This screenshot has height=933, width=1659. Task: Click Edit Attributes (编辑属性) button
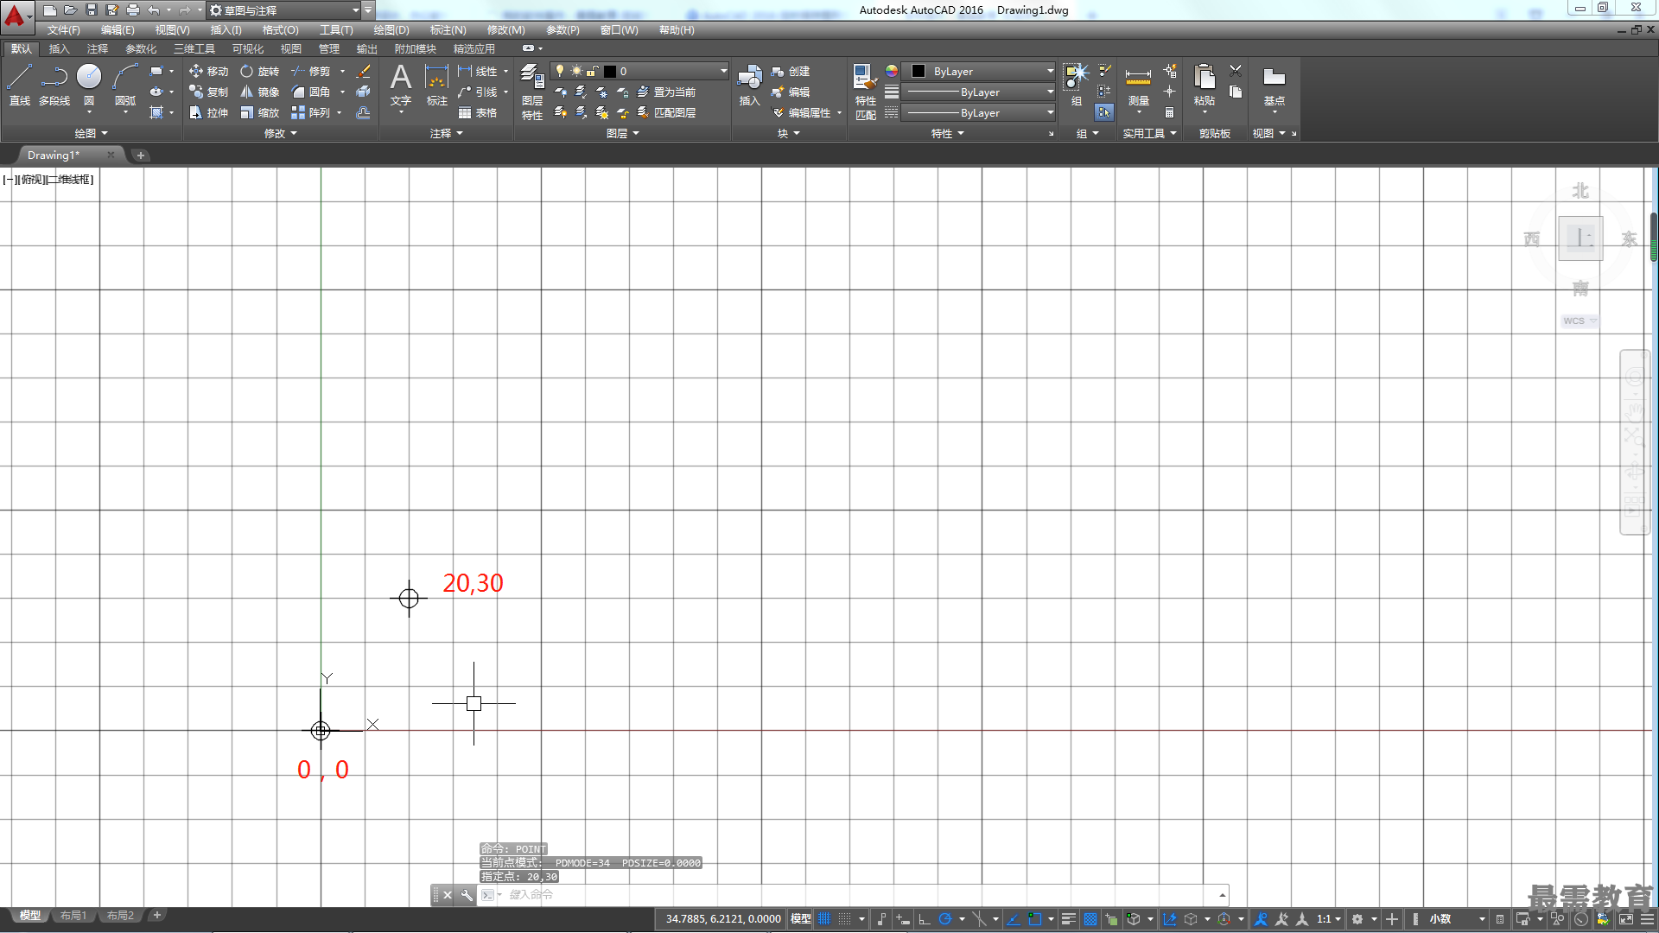click(801, 112)
